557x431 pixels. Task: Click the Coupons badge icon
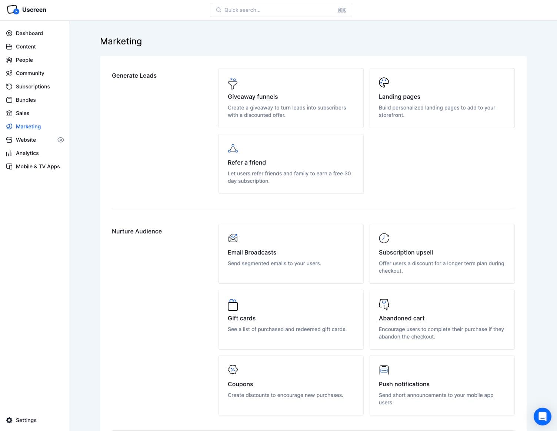233,370
